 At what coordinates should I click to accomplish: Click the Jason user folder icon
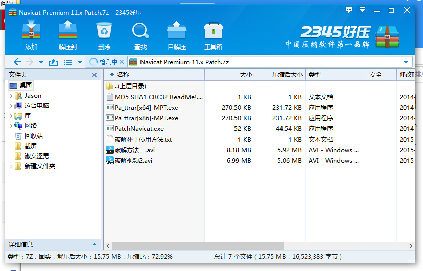(x=18, y=96)
